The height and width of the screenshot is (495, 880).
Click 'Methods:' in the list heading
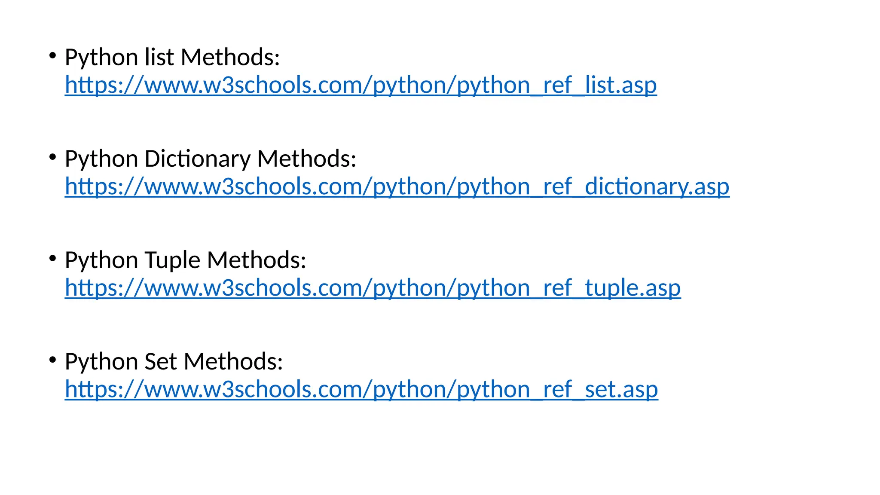click(230, 57)
